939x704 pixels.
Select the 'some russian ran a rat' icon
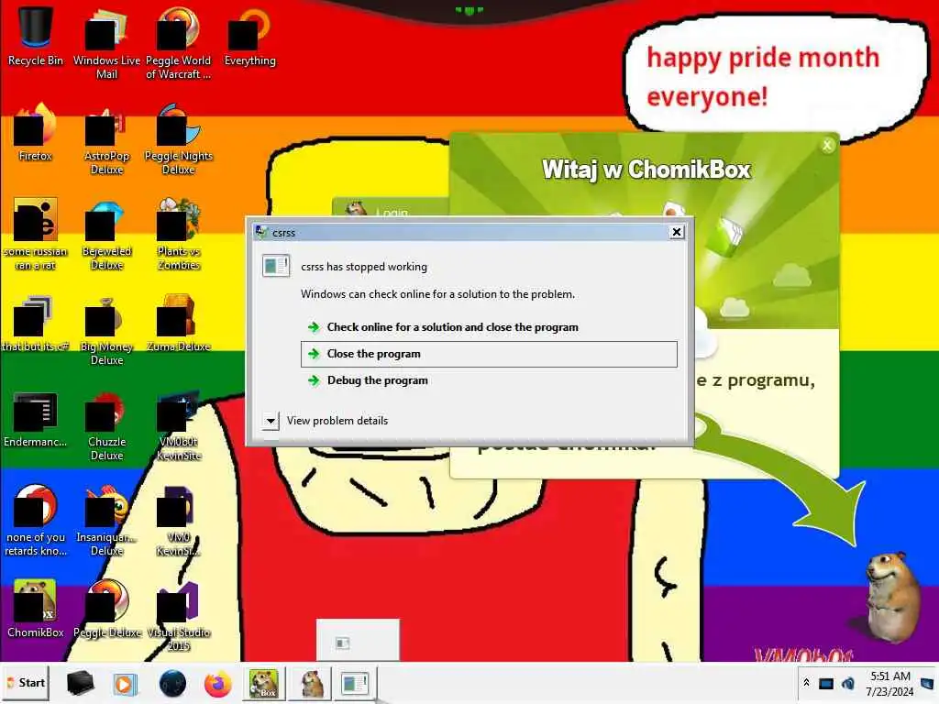point(36,234)
